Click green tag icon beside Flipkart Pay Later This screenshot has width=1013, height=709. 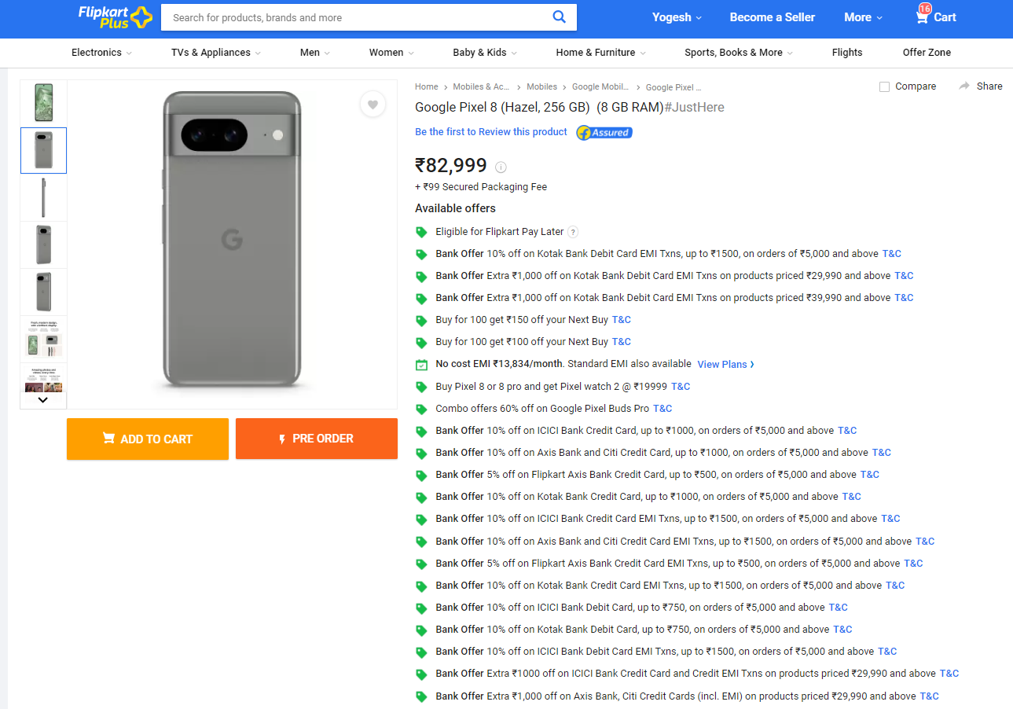click(421, 232)
